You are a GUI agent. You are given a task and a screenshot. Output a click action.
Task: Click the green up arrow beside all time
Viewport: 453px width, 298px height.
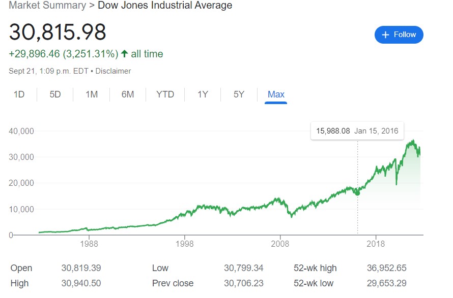(x=124, y=53)
